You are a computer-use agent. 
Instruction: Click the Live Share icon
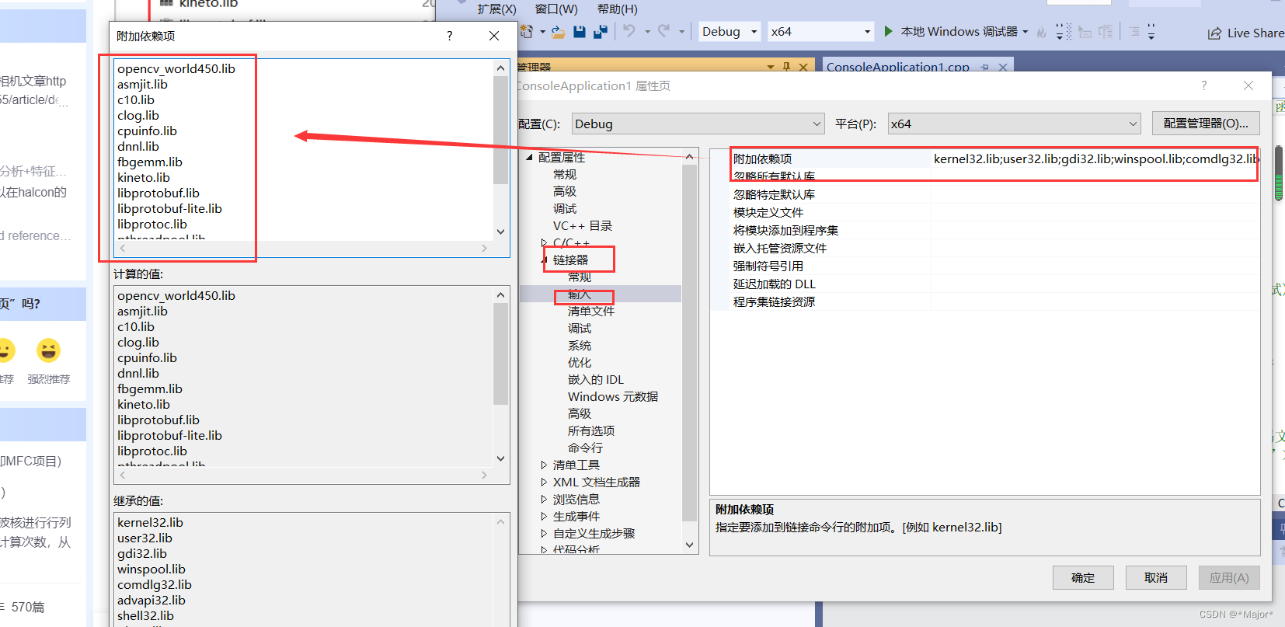click(x=1214, y=33)
